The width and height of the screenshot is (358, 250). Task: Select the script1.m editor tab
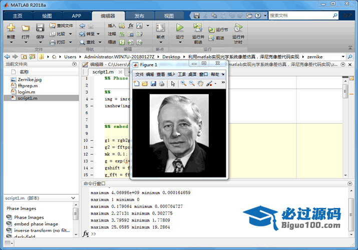103,72
